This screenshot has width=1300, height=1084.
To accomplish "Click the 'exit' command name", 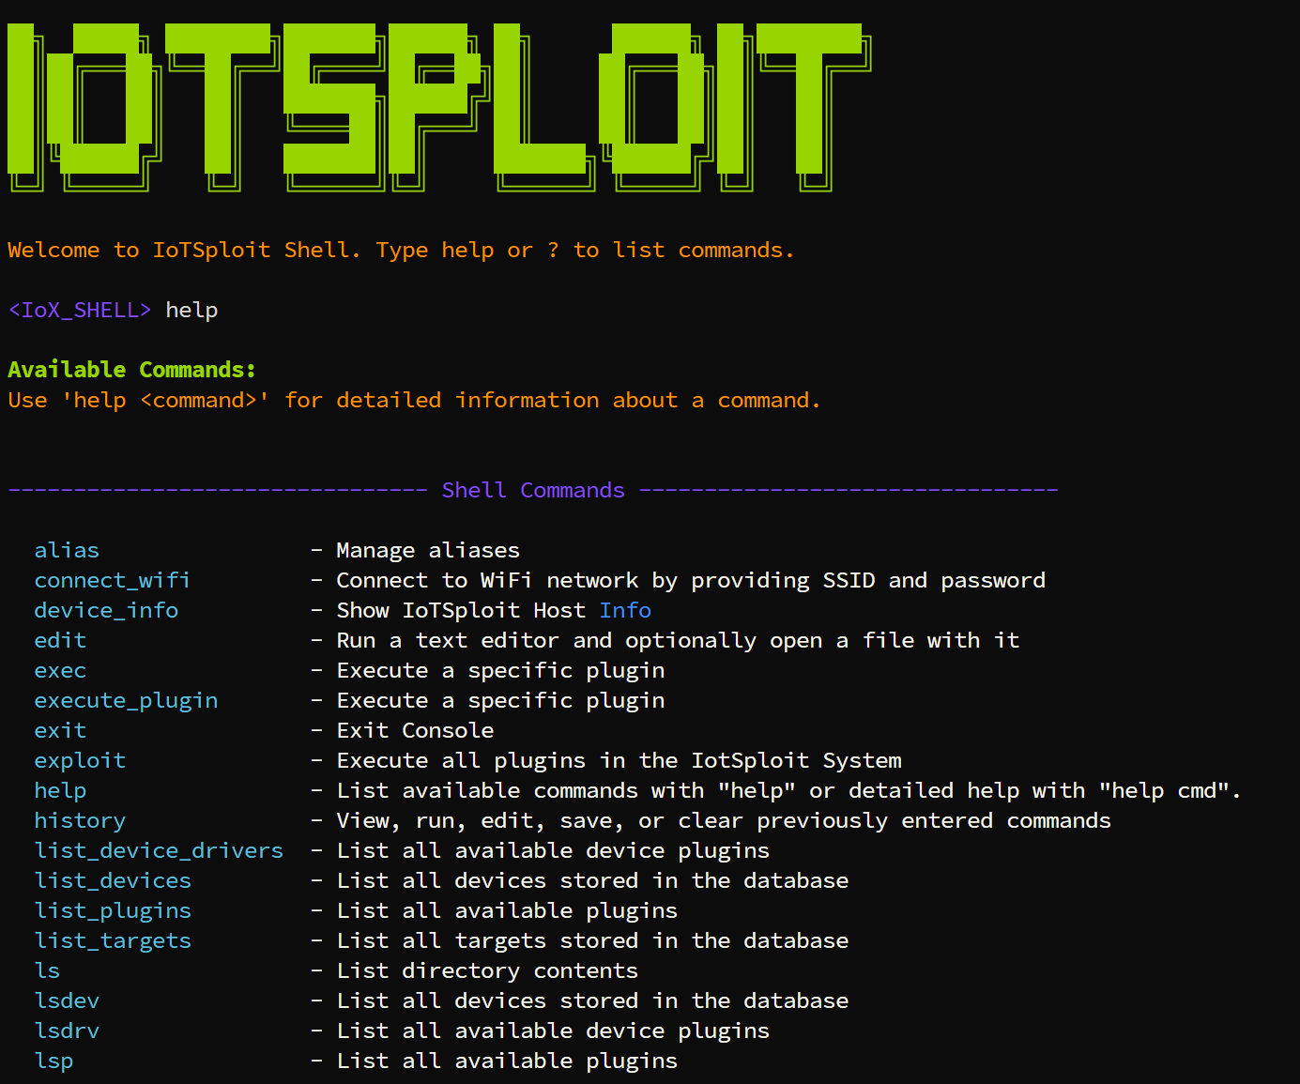I will [x=60, y=730].
